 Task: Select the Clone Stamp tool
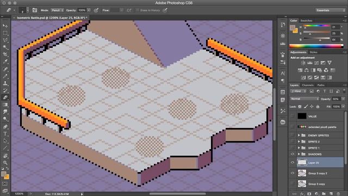5,83
